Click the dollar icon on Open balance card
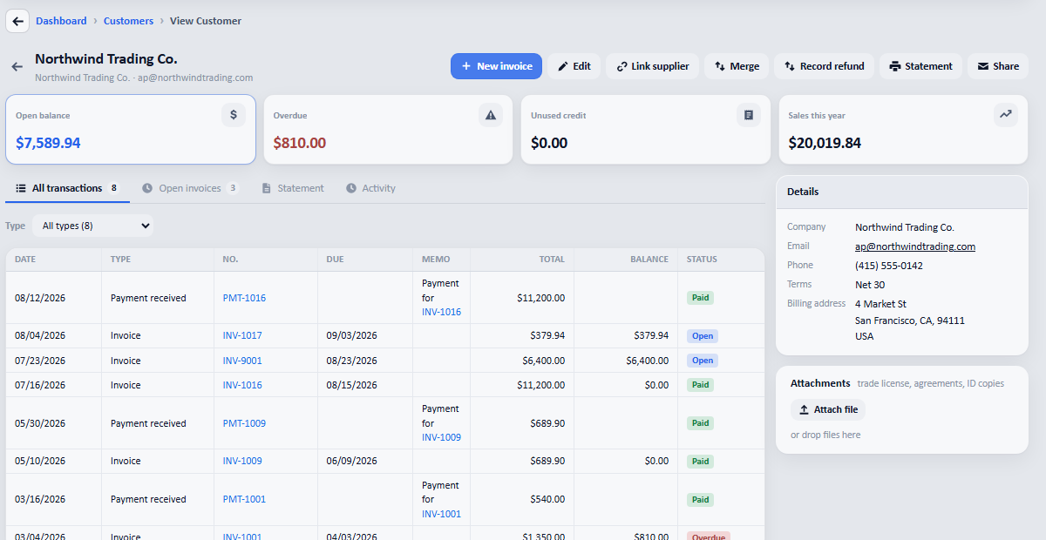The image size is (1046, 540). [x=234, y=115]
